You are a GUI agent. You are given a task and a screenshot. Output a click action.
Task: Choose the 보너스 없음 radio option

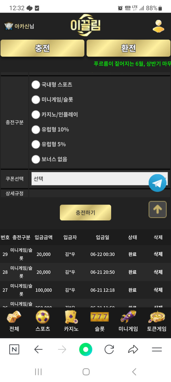point(36,159)
